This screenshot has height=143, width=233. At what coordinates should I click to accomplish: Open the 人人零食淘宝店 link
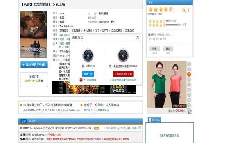coord(101,110)
